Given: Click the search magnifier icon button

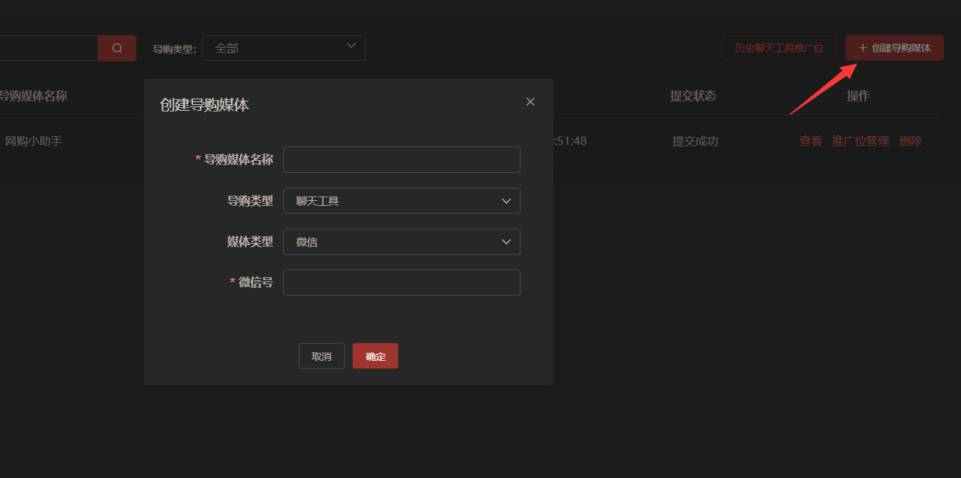Looking at the screenshot, I should point(117,48).
